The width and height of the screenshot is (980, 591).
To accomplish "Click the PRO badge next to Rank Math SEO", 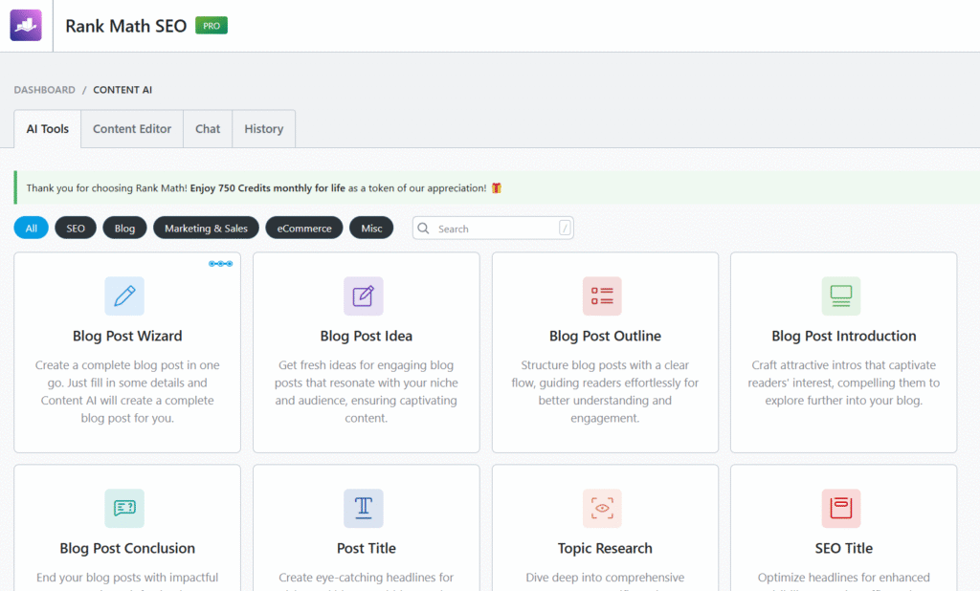I will pyautogui.click(x=212, y=26).
